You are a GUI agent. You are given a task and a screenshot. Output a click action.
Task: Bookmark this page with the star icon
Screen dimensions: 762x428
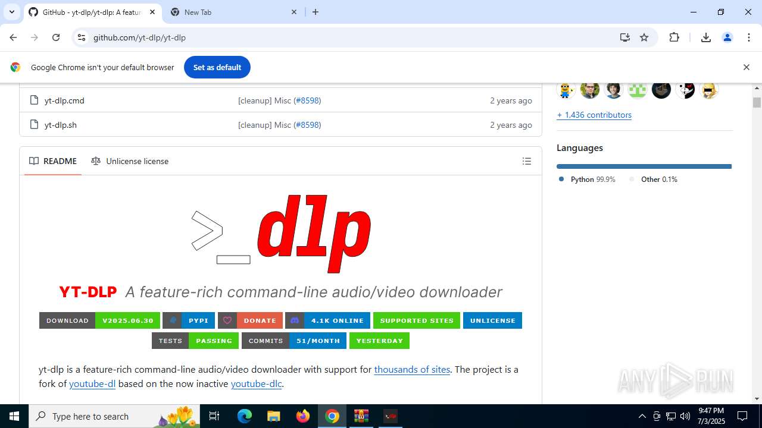click(x=644, y=37)
